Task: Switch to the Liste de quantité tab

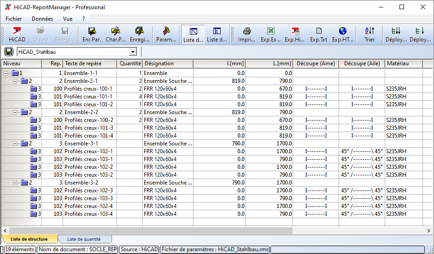Action: (84, 239)
